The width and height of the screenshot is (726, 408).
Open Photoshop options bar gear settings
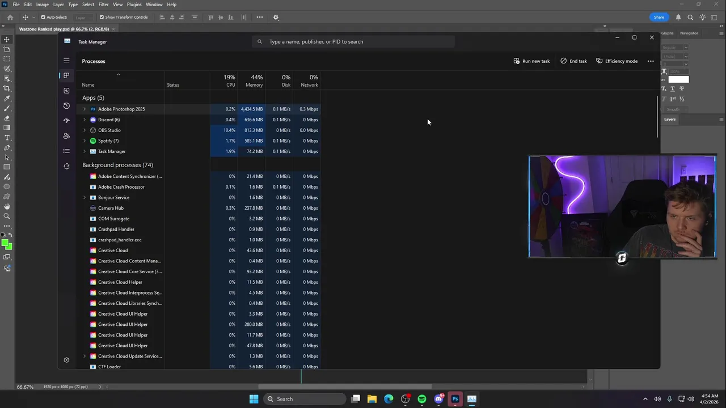(276, 17)
